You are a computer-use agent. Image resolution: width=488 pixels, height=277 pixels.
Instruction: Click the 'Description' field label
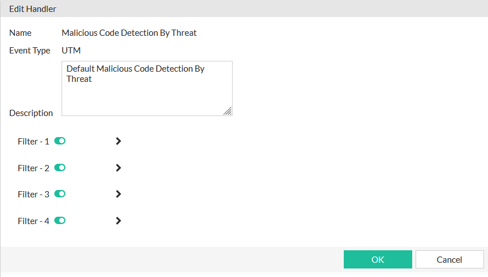pyautogui.click(x=31, y=113)
